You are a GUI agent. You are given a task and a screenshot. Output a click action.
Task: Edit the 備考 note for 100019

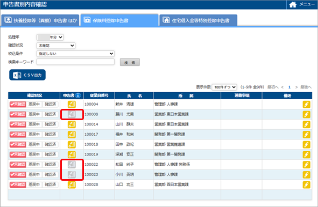click(307, 154)
